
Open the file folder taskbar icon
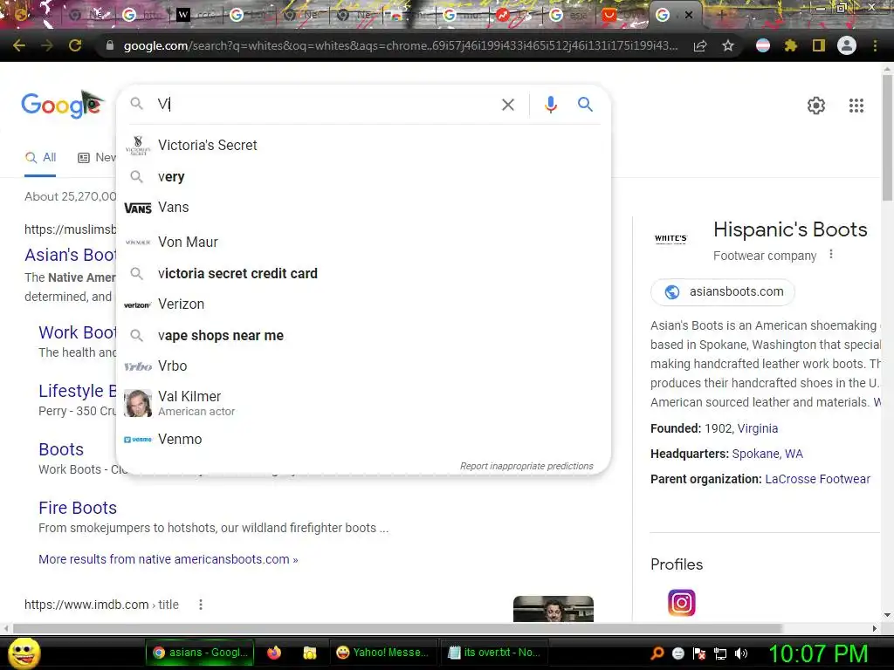point(309,653)
